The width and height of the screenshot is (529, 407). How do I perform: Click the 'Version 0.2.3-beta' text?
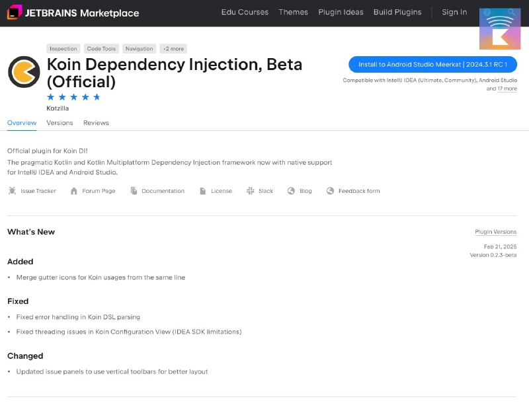[x=493, y=255]
